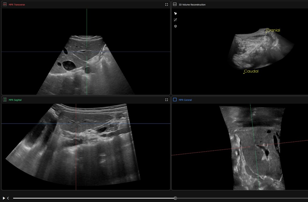Maximize the MPR Transverse view
Viewport: 308px width, 202px height.
[167, 4]
